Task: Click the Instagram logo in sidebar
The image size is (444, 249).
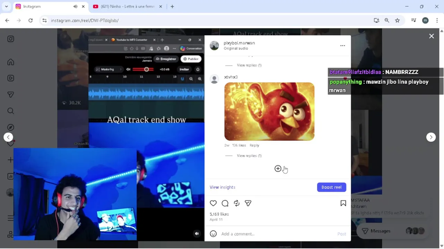Action: pos(11,39)
